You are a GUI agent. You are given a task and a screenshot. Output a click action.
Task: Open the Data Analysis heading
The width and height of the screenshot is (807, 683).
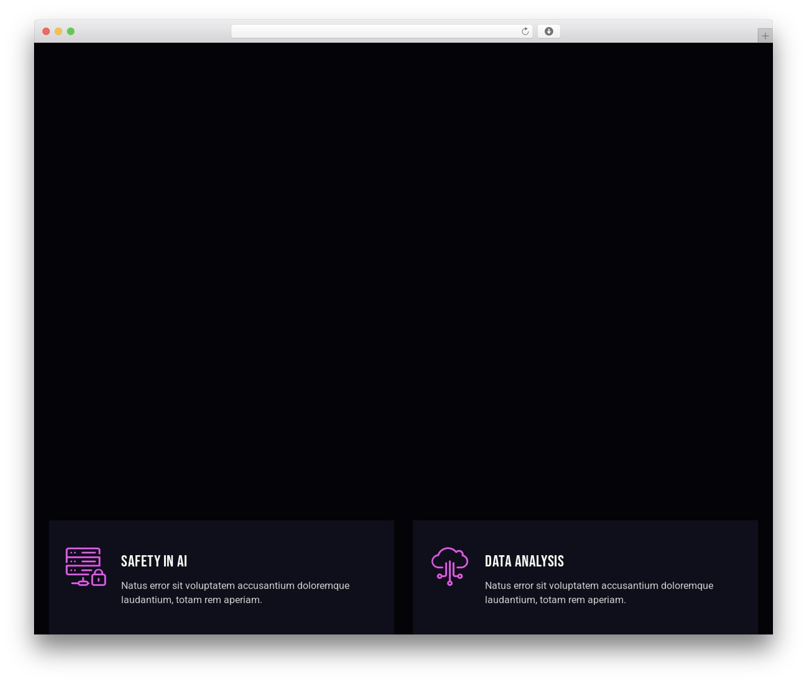[525, 561]
